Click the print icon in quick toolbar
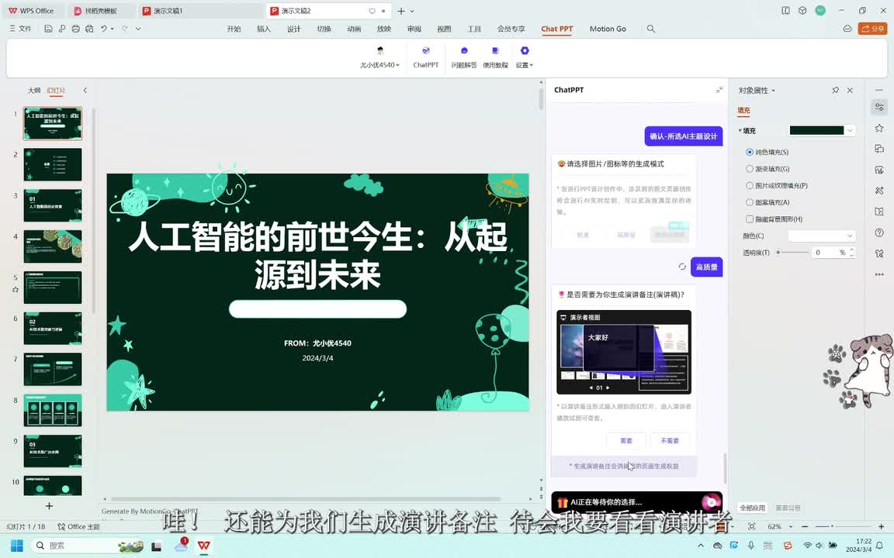 click(x=75, y=29)
